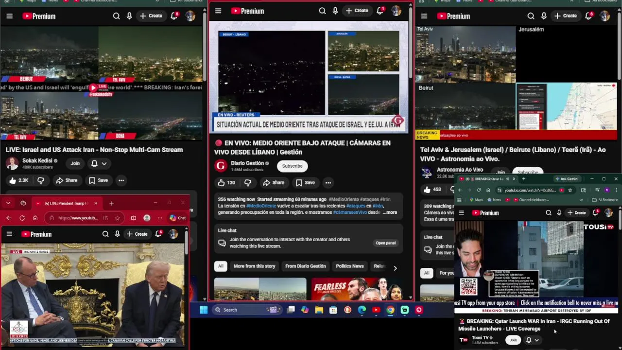Image resolution: width=622 pixels, height=350 pixels.
Task: Like the Diario Gestión stream (120)
Action: coord(226,183)
